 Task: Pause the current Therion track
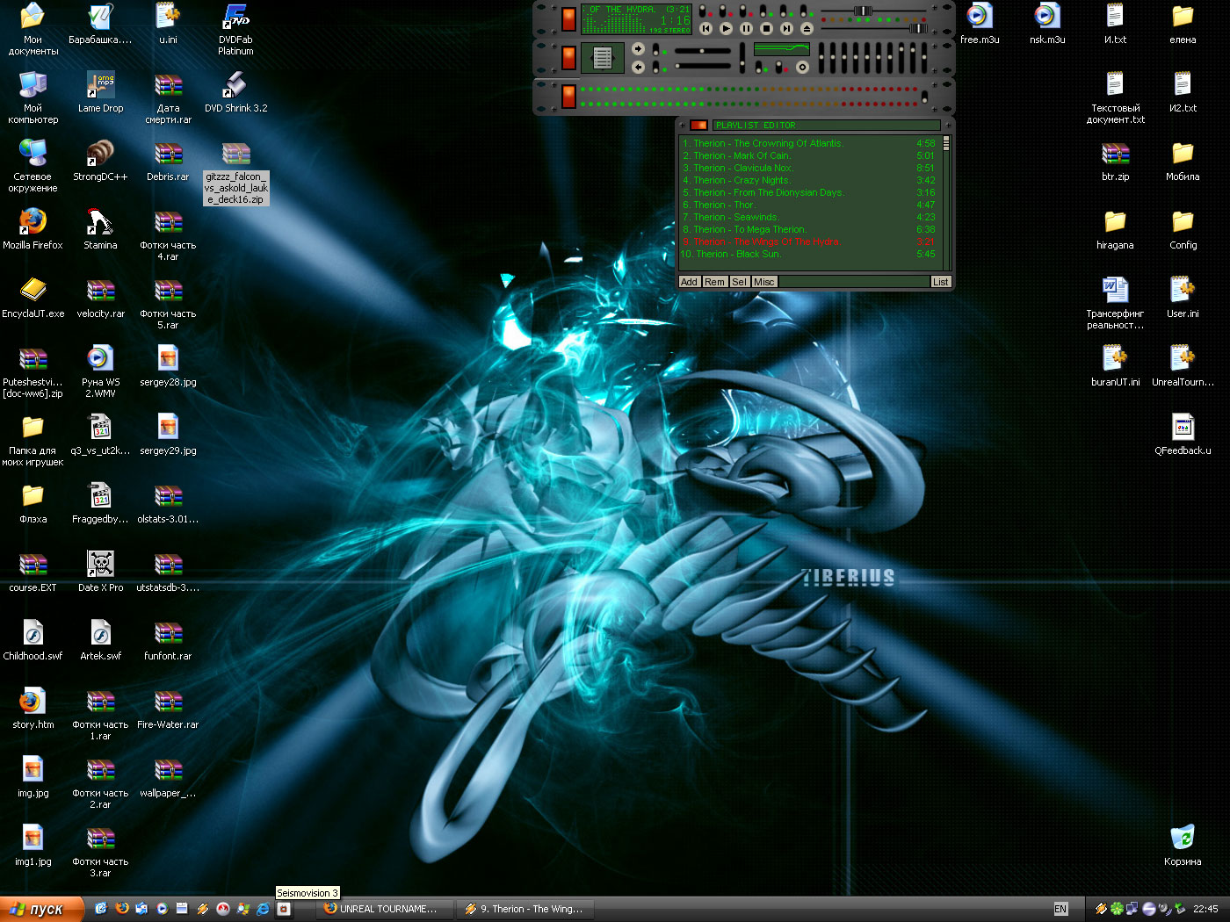coord(746,29)
